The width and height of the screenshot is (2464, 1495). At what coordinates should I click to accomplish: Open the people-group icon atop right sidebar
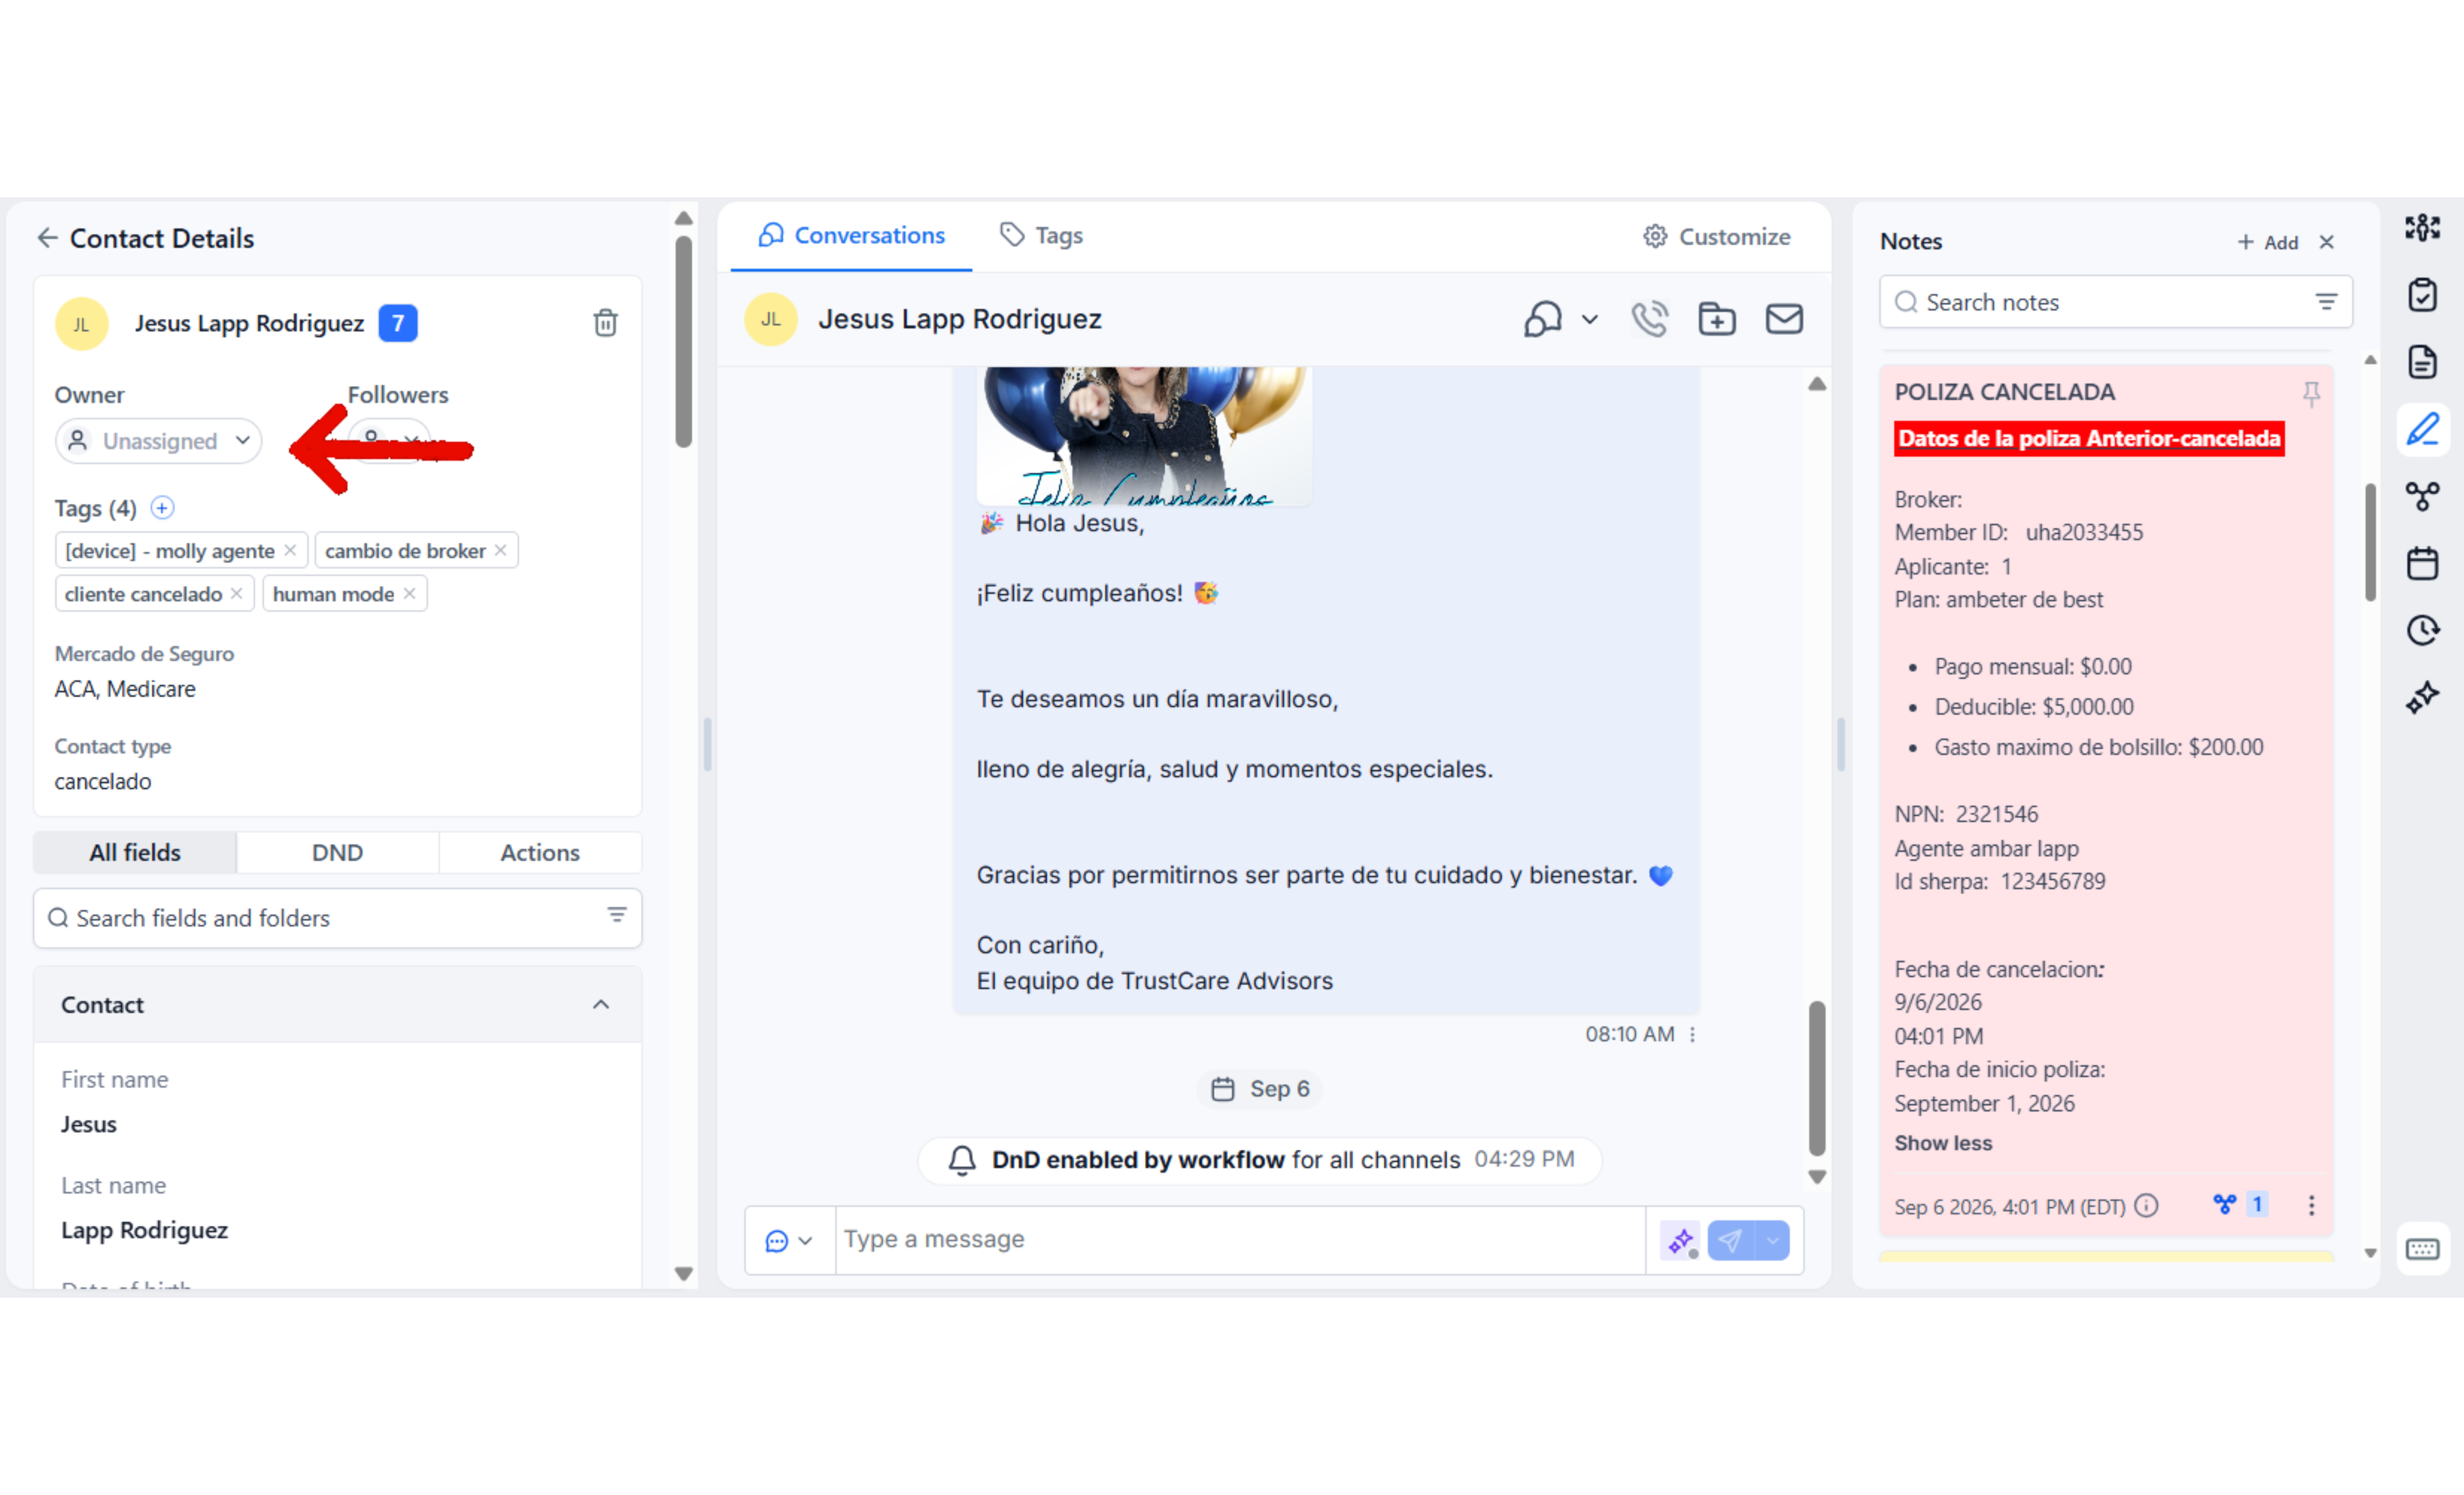(x=2423, y=228)
